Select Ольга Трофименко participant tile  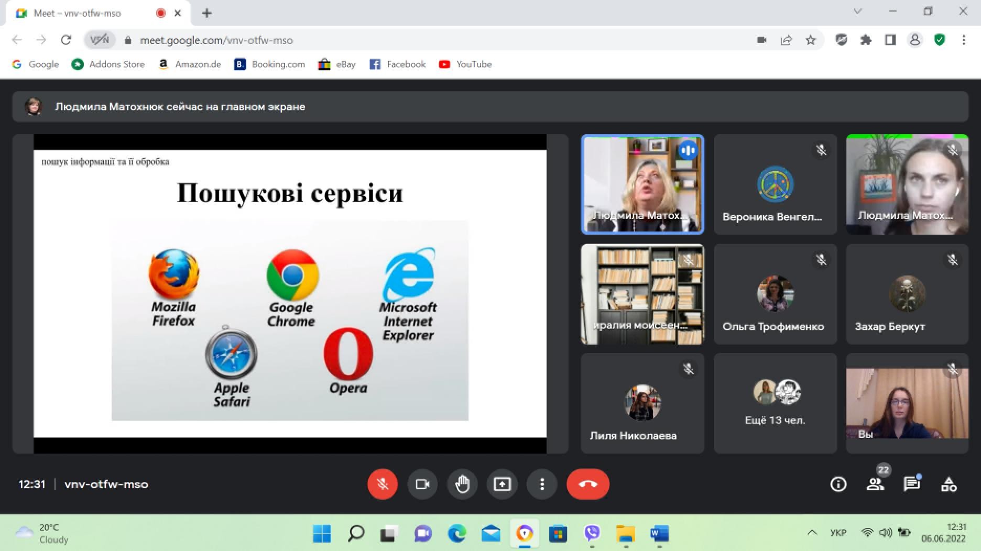[x=775, y=294]
